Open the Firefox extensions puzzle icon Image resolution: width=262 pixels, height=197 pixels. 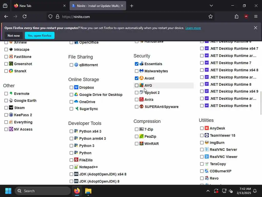tap(236, 17)
